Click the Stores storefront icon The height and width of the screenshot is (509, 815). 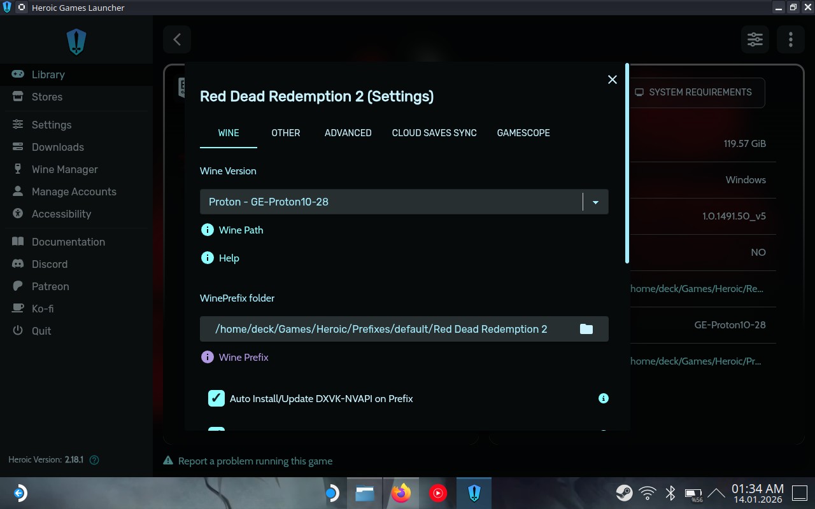click(x=18, y=97)
